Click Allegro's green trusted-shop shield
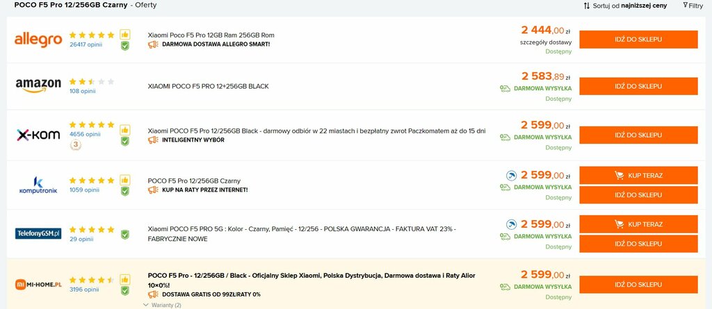 (x=125, y=45)
